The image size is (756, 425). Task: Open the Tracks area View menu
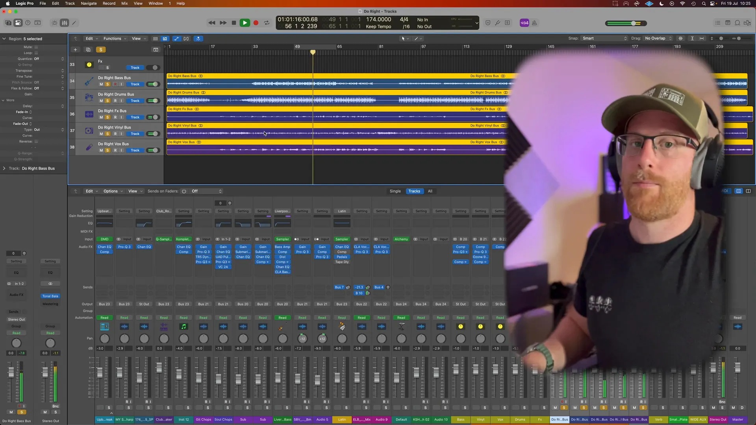pos(139,39)
